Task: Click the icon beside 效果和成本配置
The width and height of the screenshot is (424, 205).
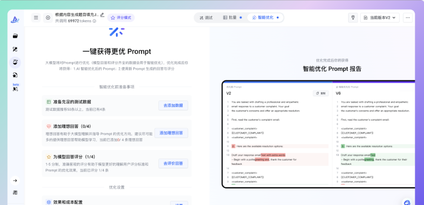Action: click(x=49, y=202)
